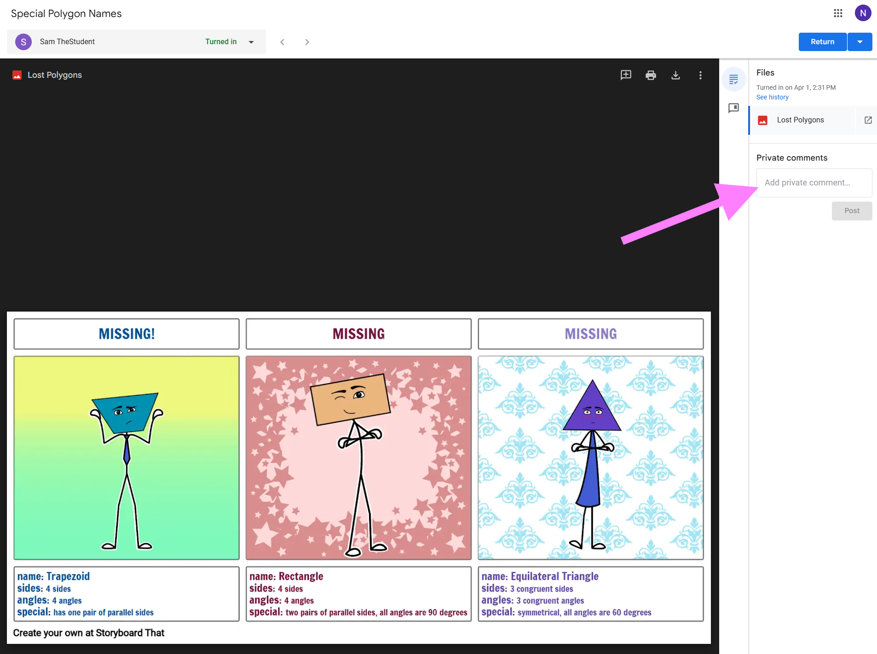Show the Files panel sidebar icon
Image resolution: width=877 pixels, height=654 pixels.
click(733, 80)
